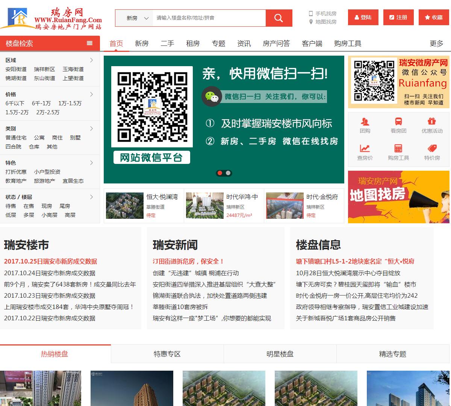This screenshot has width=451, height=406.
Task: Open the 时代华鸿·中 listing thumbnail
Action: (x=205, y=206)
